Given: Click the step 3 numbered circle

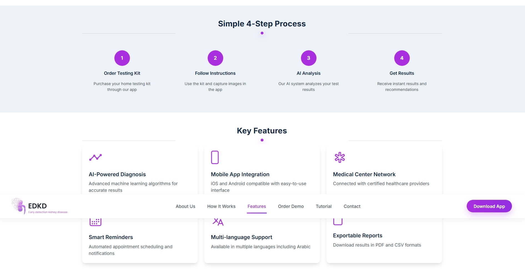Looking at the screenshot, I should (309, 58).
